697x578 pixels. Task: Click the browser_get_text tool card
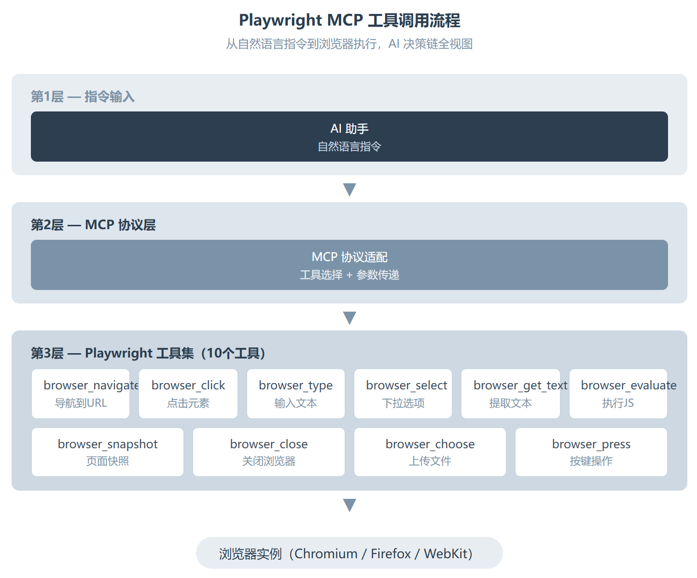click(511, 394)
